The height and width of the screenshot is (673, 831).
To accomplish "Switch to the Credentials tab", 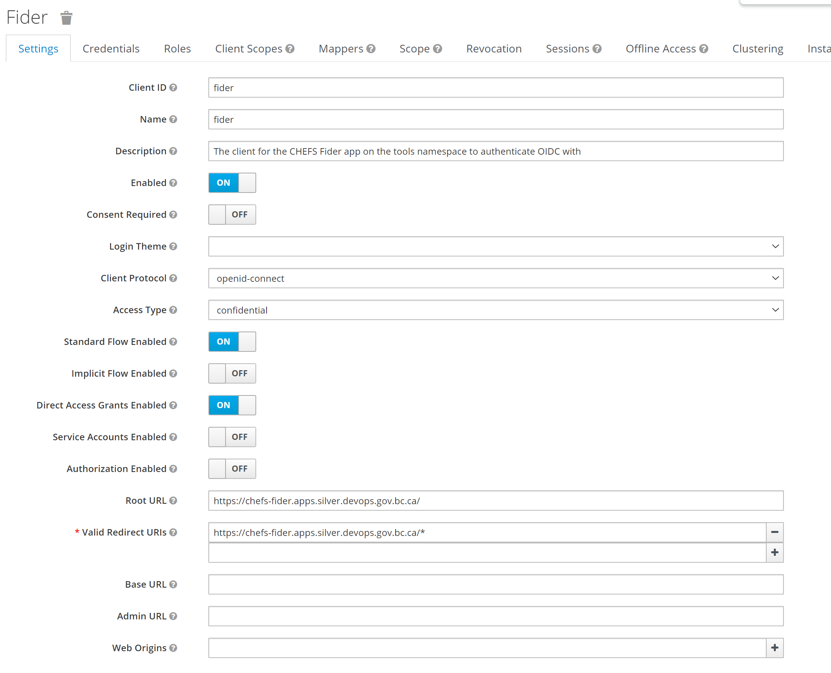I will point(111,48).
